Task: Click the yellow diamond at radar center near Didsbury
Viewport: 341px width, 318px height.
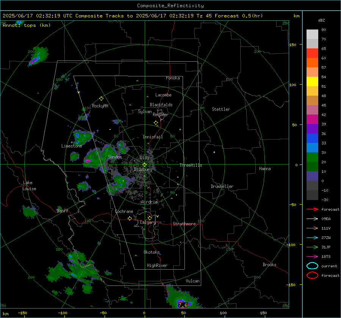Action: point(144,165)
